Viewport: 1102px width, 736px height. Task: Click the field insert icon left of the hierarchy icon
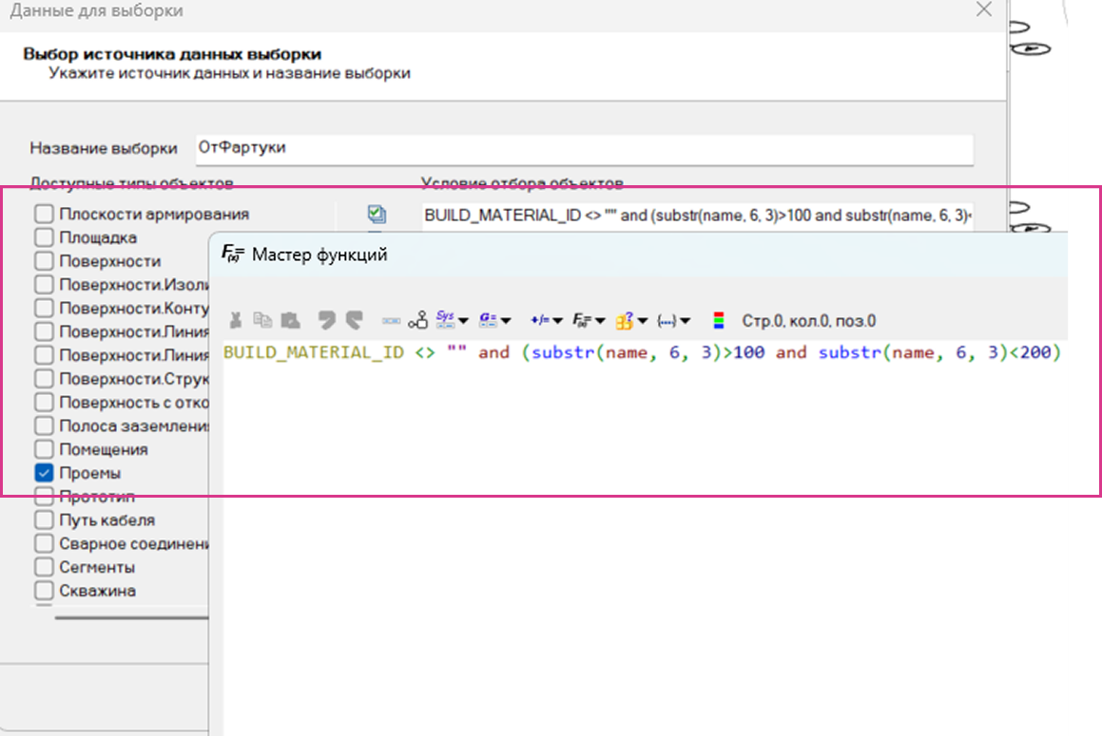click(x=391, y=321)
